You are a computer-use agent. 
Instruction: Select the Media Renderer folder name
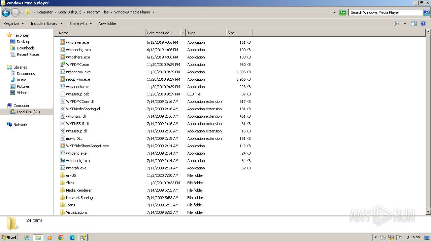[79, 190]
